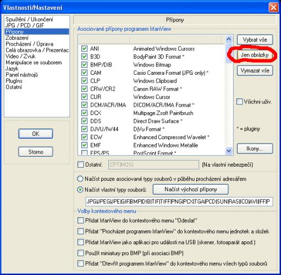Image resolution: width=281 pixels, height=275 pixels.
Task: Toggle the DJVU/IW44 checkbox
Action: pos(84,129)
